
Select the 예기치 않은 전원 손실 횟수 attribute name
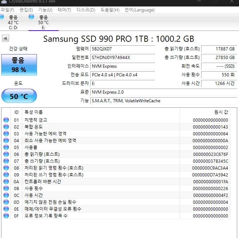pos(50,202)
